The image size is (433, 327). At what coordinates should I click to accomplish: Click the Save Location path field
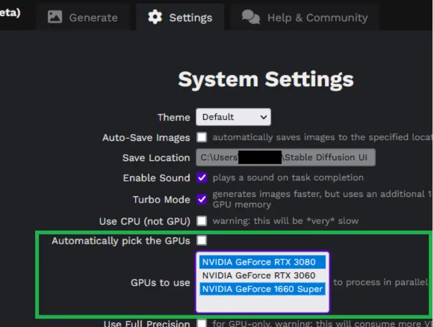point(286,158)
